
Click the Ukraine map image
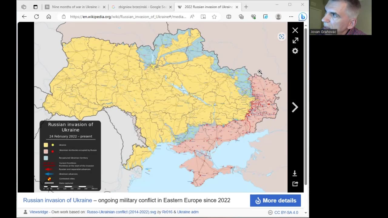pos(161,107)
